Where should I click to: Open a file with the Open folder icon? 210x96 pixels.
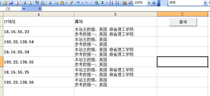5,3
